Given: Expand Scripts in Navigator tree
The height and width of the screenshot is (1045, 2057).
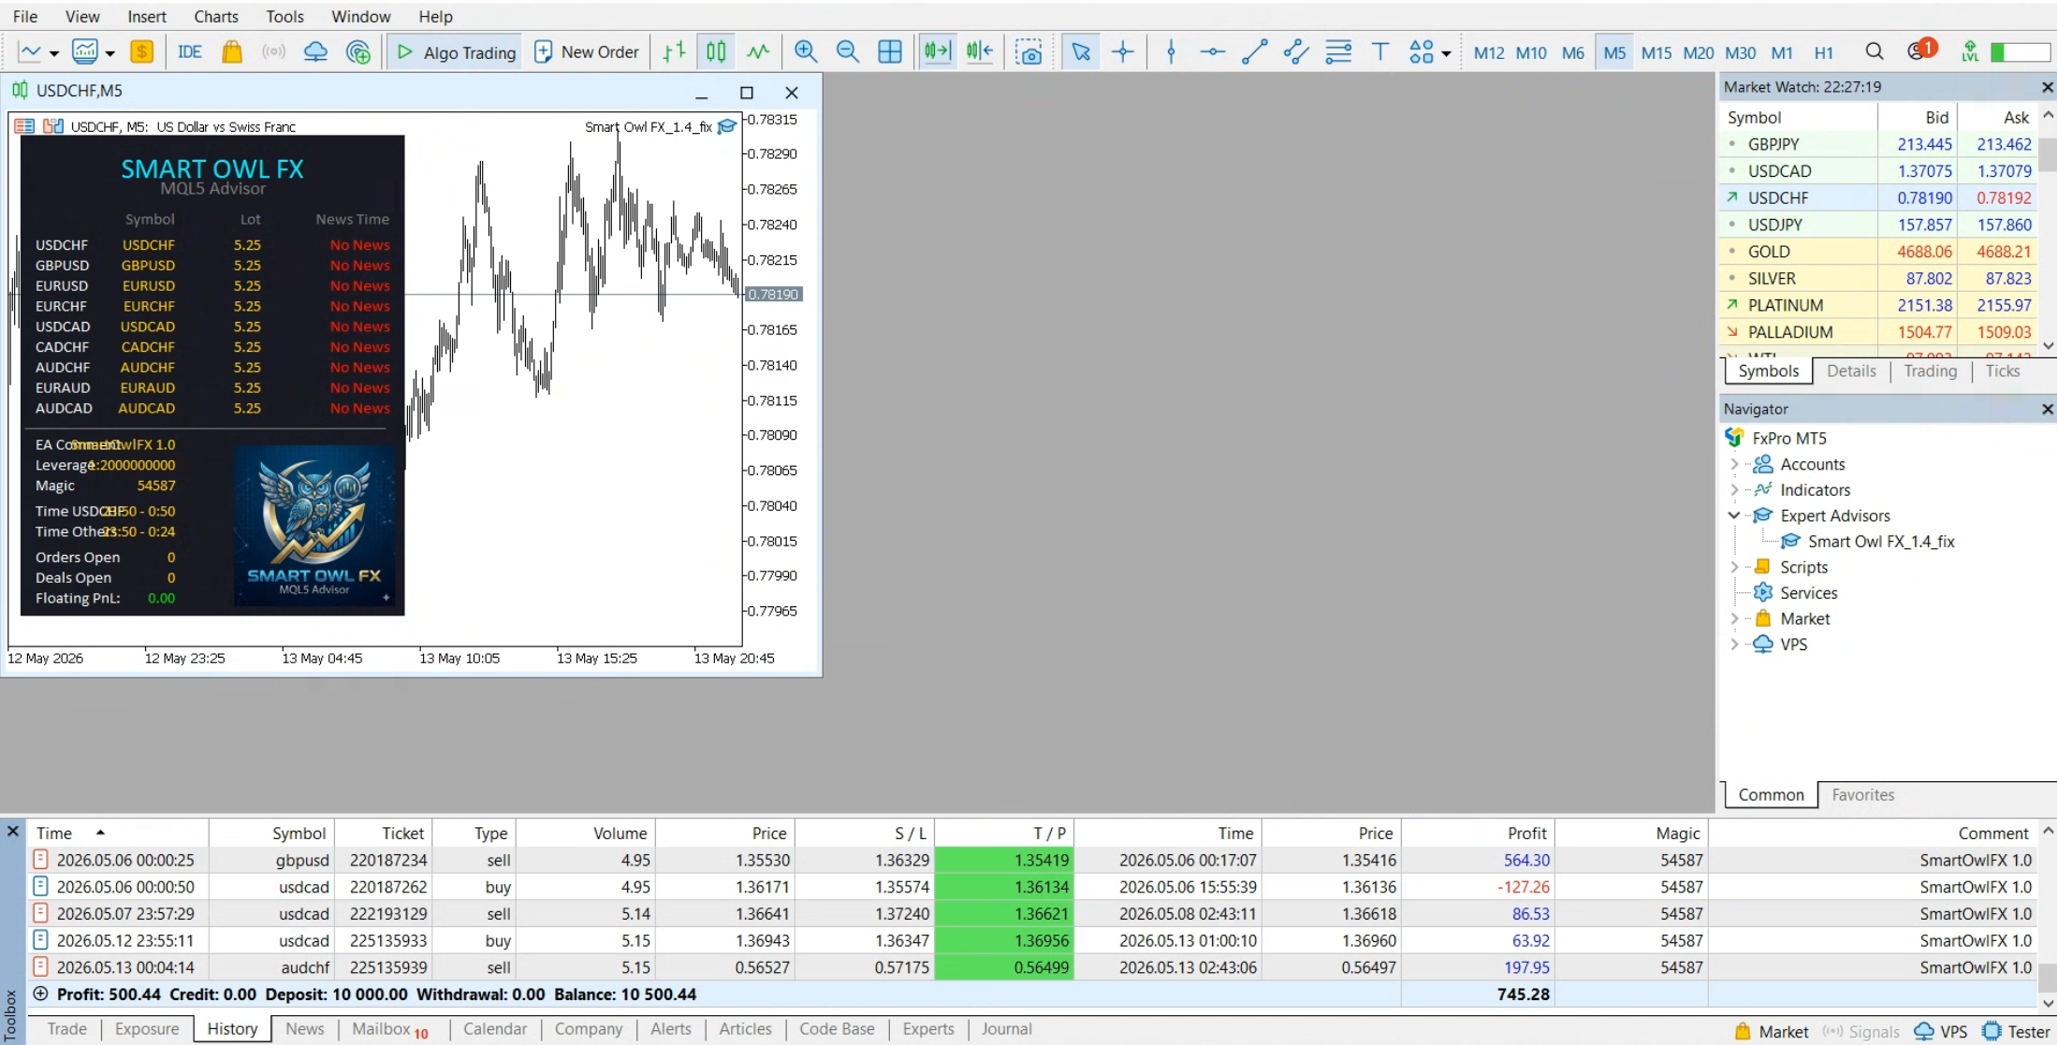Looking at the screenshot, I should tap(1734, 567).
